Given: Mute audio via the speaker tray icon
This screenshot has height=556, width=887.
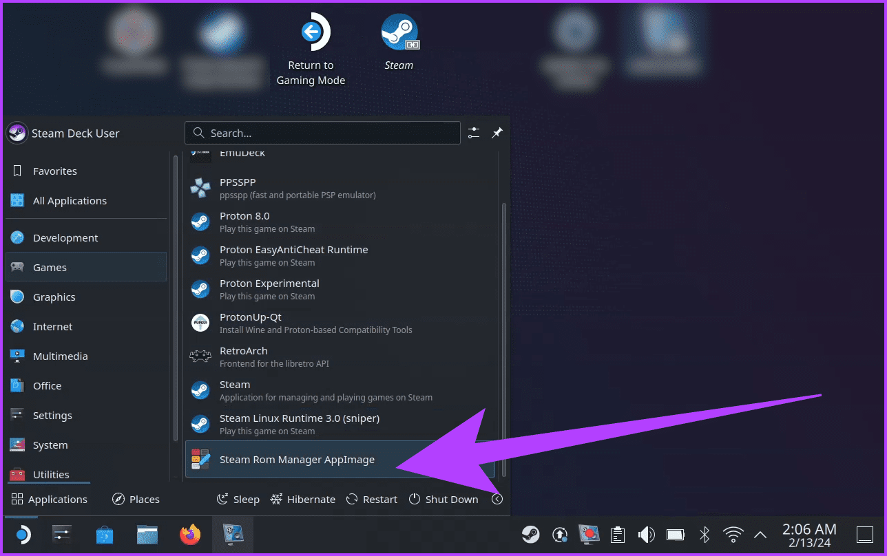Looking at the screenshot, I should (x=646, y=534).
